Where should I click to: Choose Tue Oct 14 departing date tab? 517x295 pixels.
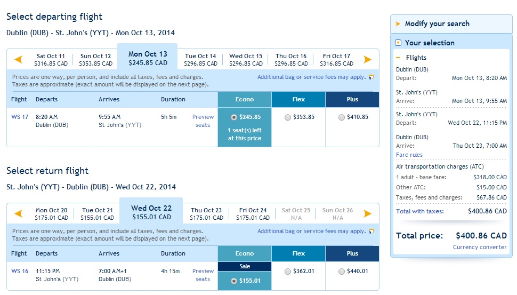200,60
